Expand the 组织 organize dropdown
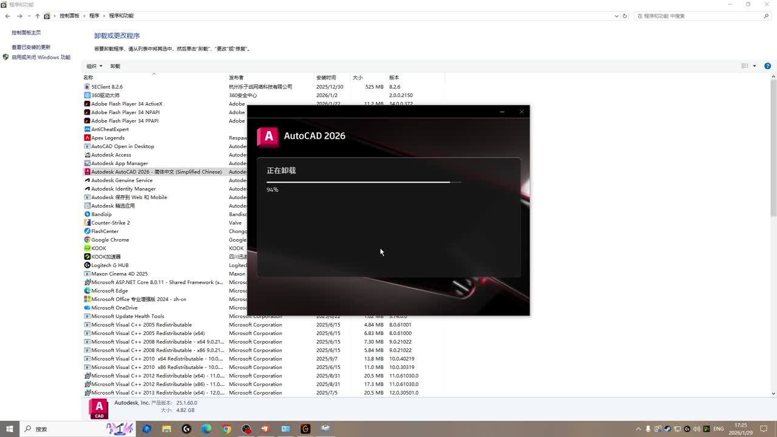 [94, 66]
